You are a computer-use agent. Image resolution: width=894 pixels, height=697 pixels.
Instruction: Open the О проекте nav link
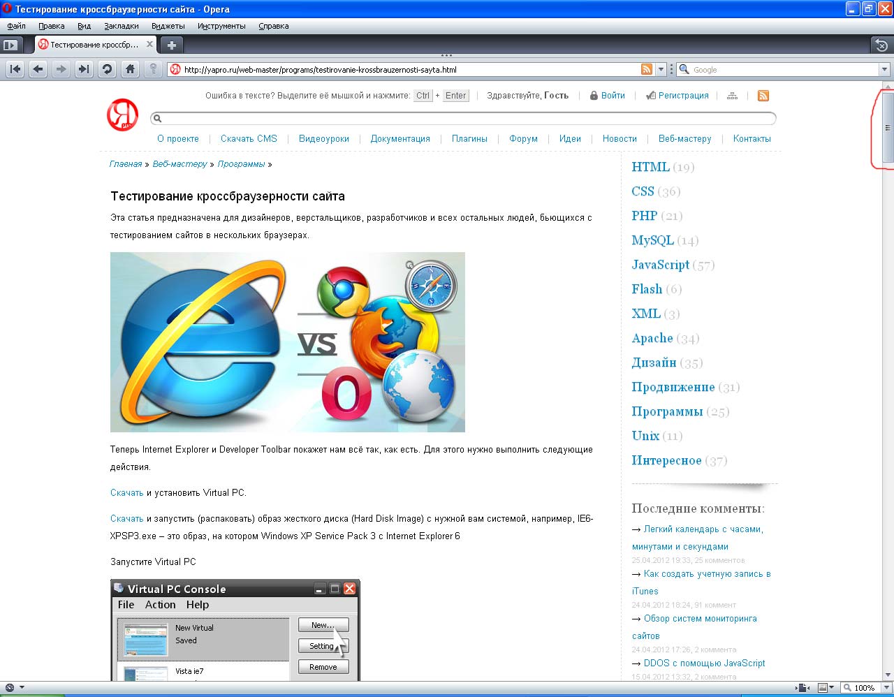(x=178, y=138)
